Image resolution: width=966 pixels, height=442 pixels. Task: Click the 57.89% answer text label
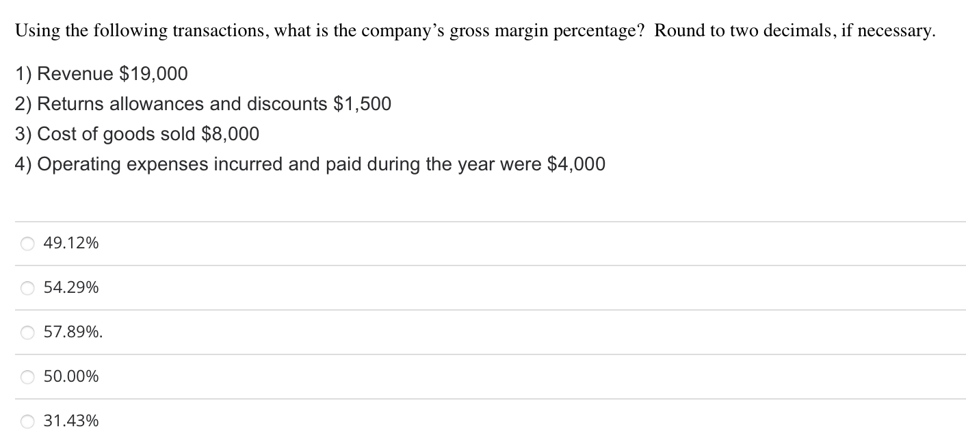click(x=70, y=332)
